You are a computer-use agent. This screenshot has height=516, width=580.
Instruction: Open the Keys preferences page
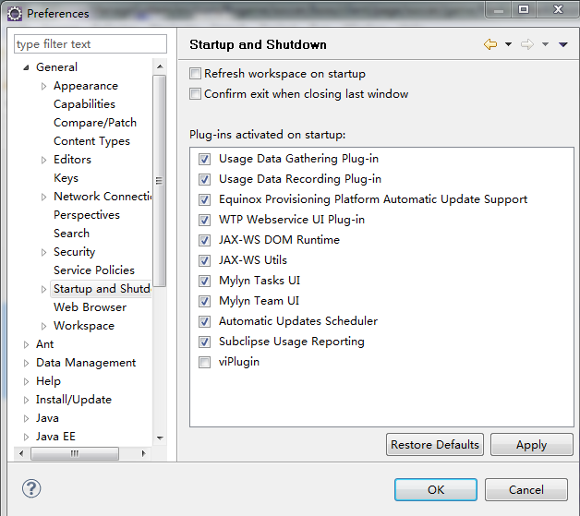point(66,178)
